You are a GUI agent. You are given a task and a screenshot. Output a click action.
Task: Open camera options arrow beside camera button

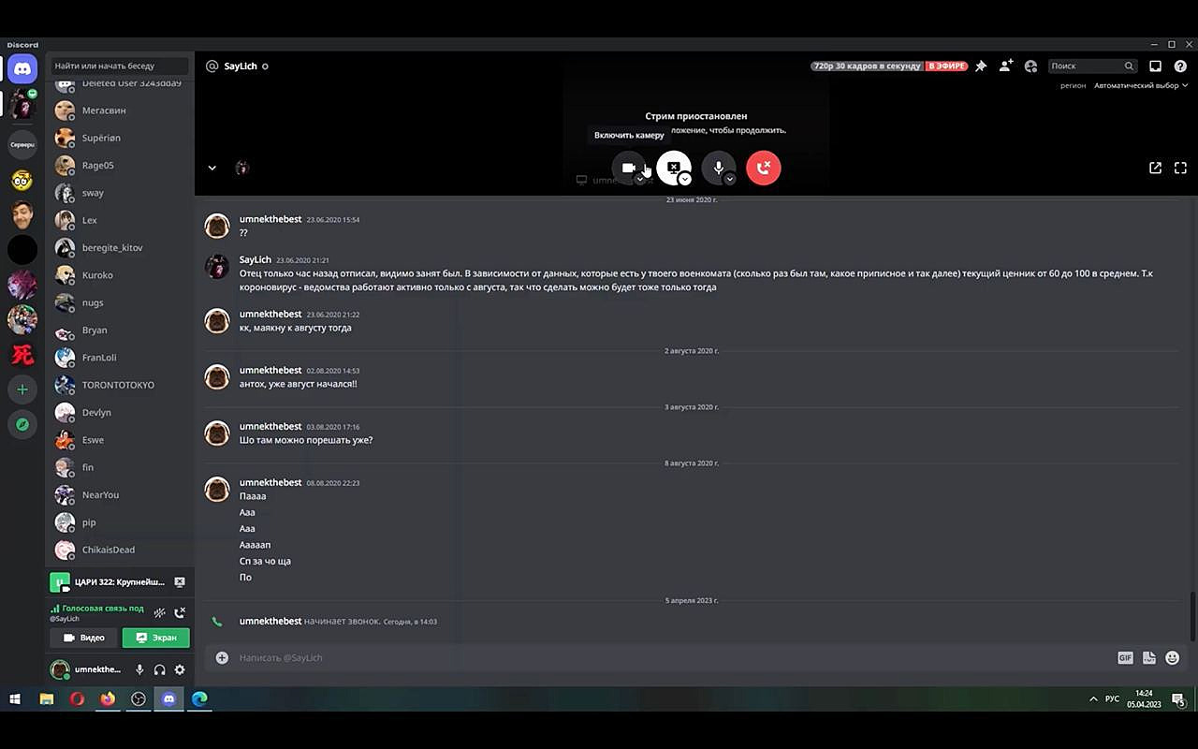[x=640, y=179]
